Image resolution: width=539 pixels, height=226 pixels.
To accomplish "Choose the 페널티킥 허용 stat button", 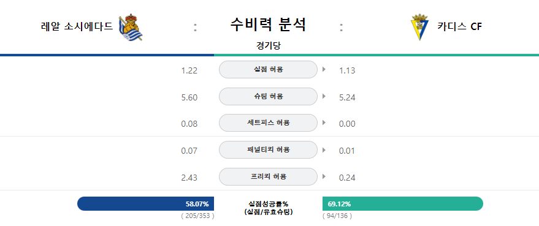I will point(268,150).
